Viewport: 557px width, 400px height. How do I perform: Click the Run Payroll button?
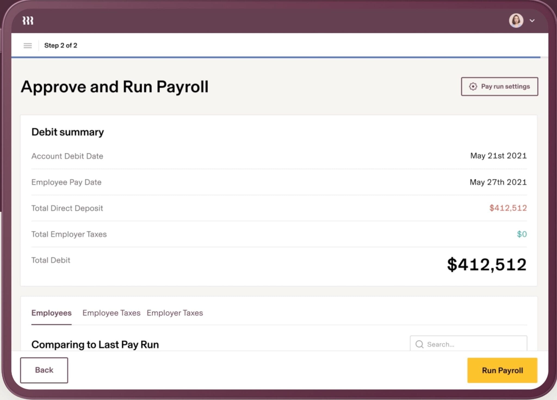(502, 370)
